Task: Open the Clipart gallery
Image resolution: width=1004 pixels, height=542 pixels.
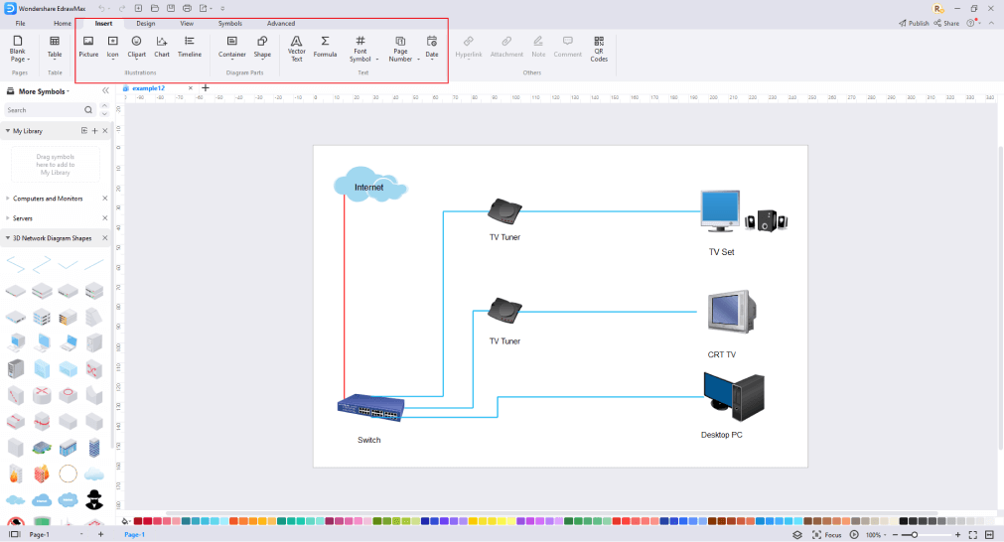Action: tap(136, 47)
